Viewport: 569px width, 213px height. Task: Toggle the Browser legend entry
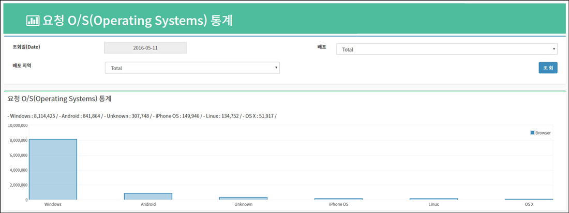541,133
